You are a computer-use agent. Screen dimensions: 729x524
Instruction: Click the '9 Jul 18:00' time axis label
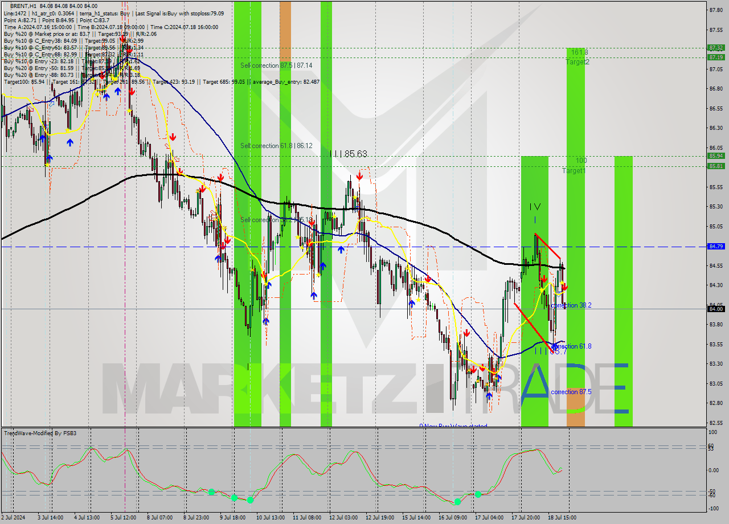233,517
